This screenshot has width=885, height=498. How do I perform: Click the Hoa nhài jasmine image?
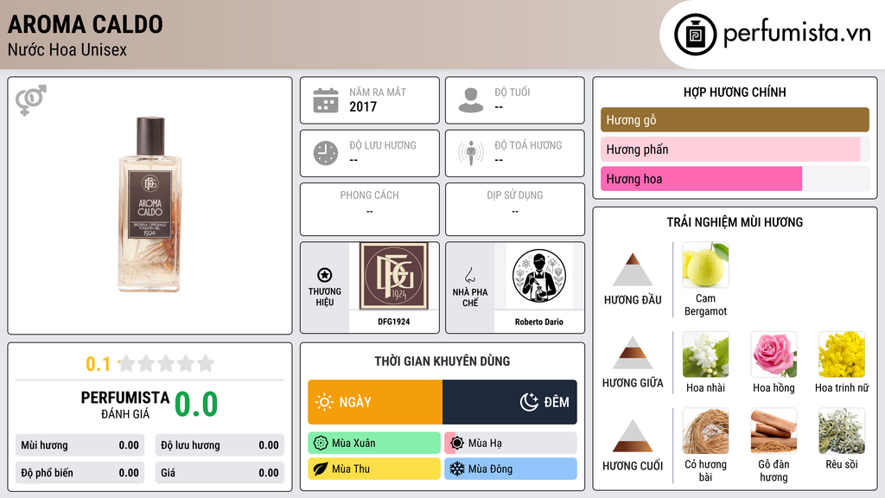click(x=705, y=354)
